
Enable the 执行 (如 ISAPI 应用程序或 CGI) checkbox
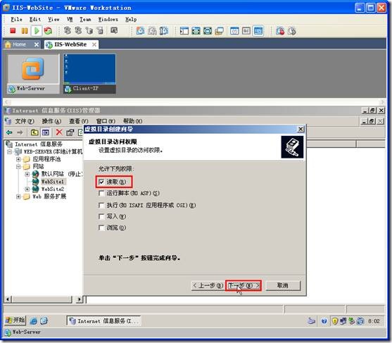point(101,206)
